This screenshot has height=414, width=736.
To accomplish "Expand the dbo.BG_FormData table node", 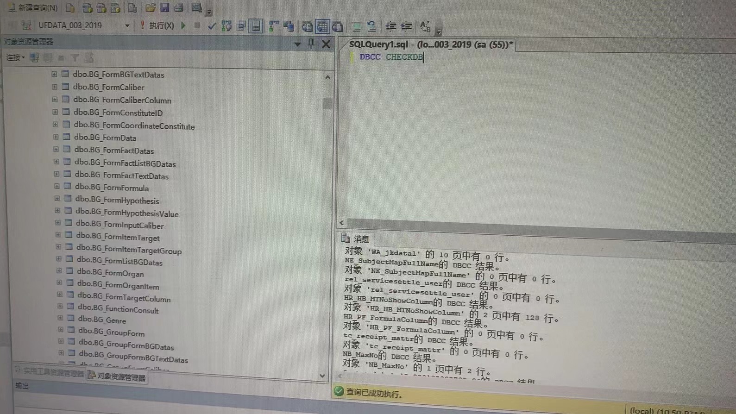I will coord(56,137).
